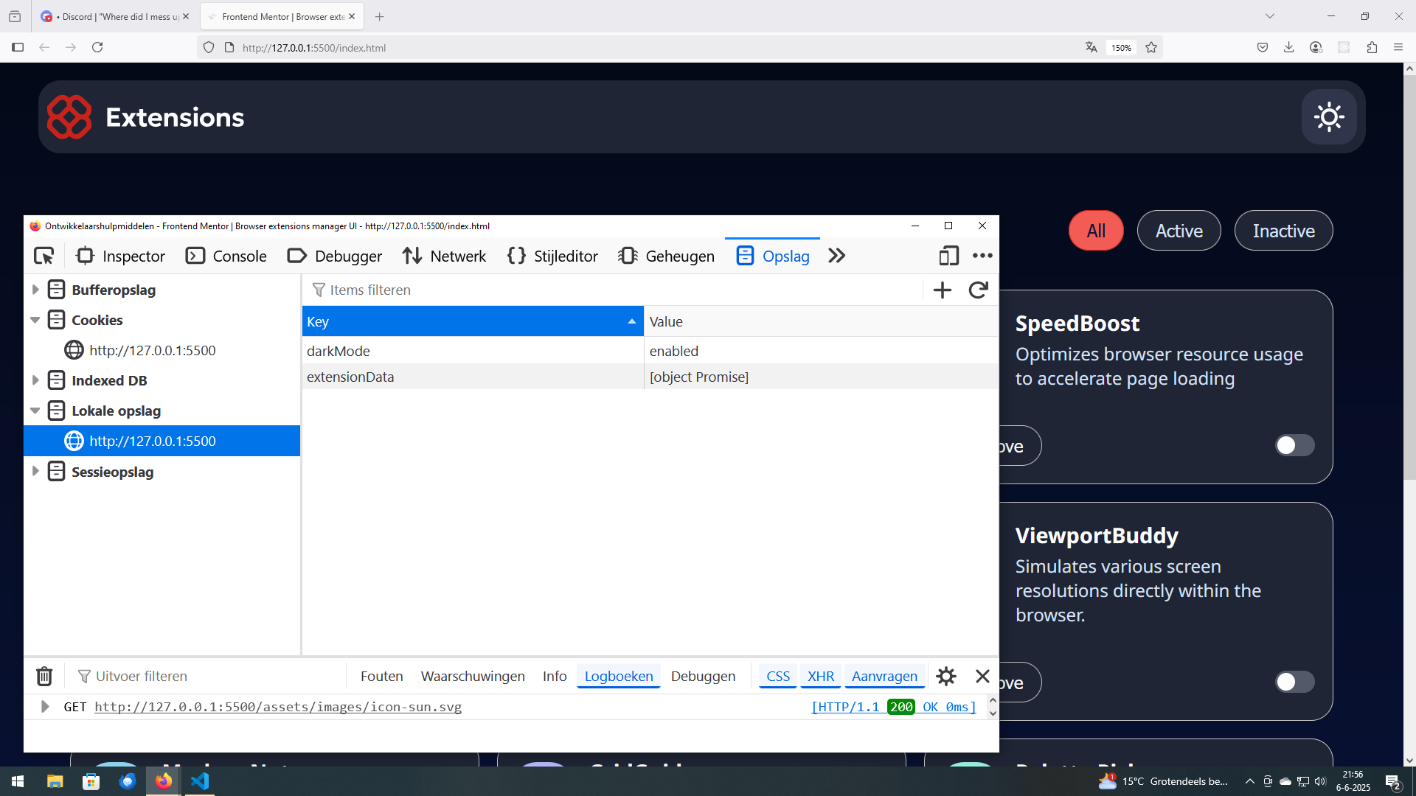This screenshot has height=796, width=1416.
Task: Toggle responsive design mode icon
Action: coord(948,256)
